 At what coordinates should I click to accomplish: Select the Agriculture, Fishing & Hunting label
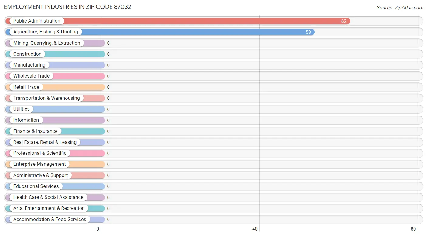[x=46, y=32]
